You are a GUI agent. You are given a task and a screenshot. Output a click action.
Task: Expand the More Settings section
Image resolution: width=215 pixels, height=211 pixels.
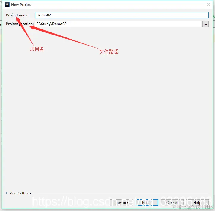(x=18, y=193)
